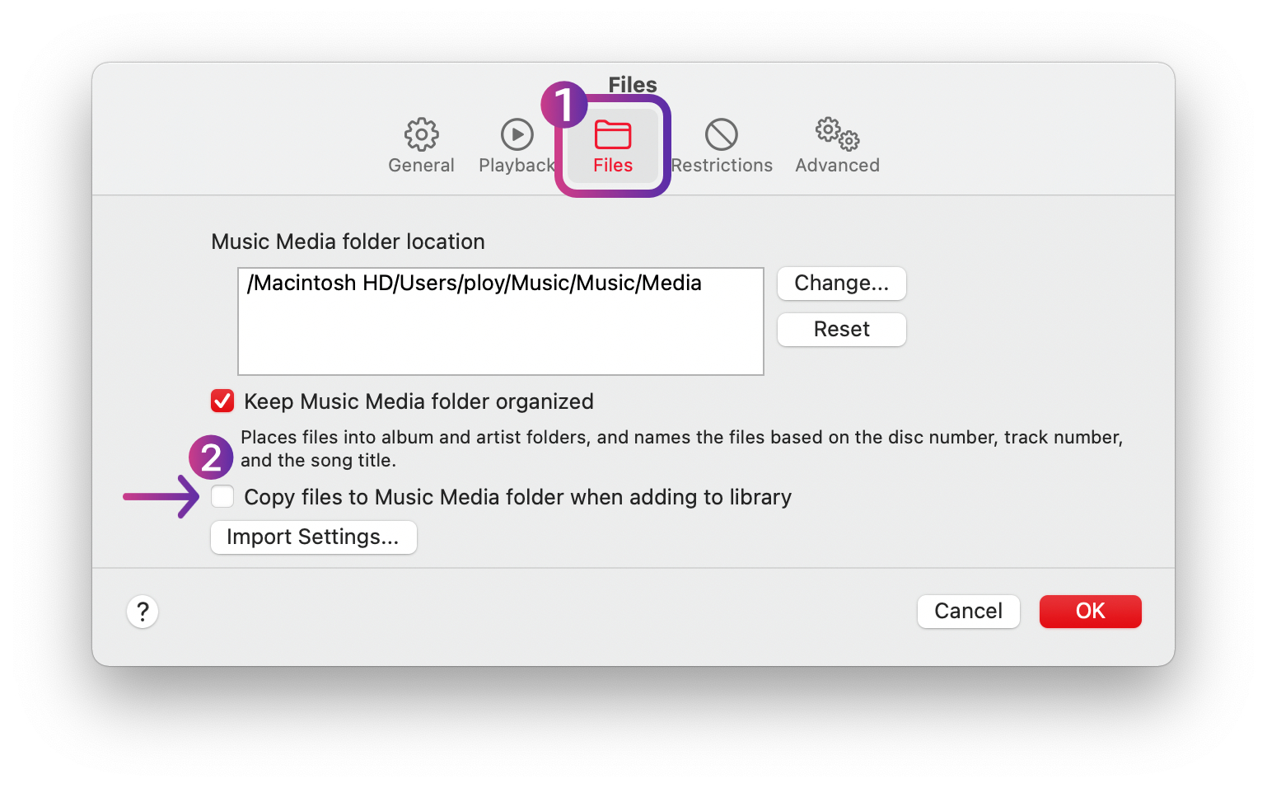Open the Advanced tab via its label
Viewport: 1267px width, 788px height.
837,166
